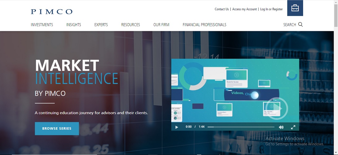Expand the Insights menu
This screenshot has height=155, width=338.
(74, 25)
